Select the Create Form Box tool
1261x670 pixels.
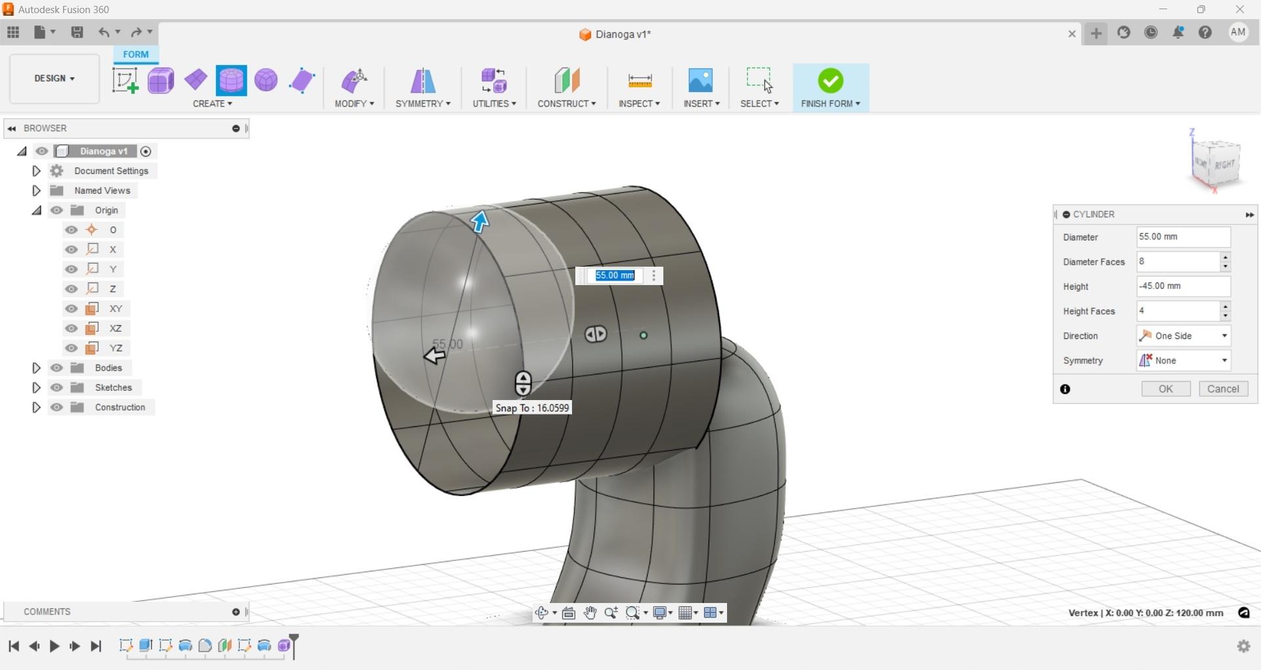160,80
